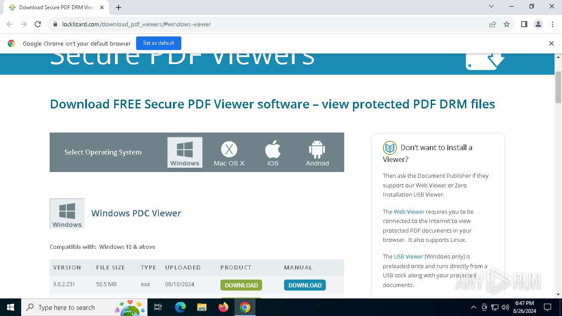Image resolution: width=562 pixels, height=316 pixels.
Task: Open the Chrome side panel icon
Action: pos(524,24)
